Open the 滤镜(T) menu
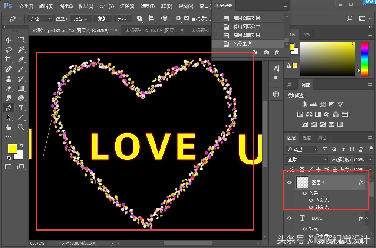Viewport: 376px width, 248px height. [148, 6]
